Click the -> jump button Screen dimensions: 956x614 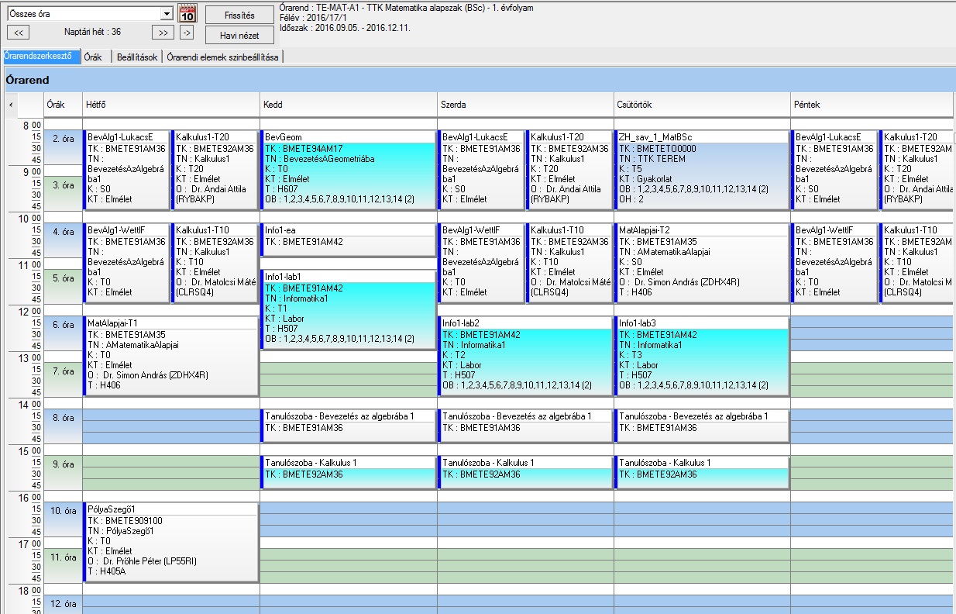coord(187,32)
